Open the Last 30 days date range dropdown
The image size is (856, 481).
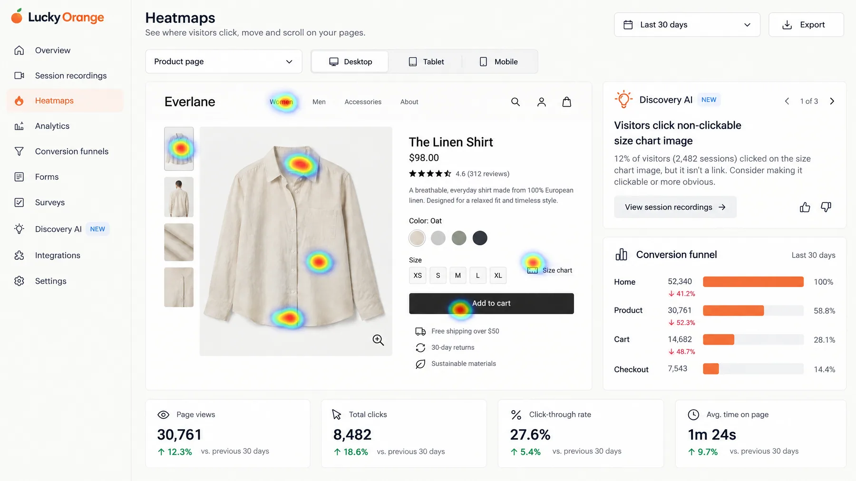point(687,25)
